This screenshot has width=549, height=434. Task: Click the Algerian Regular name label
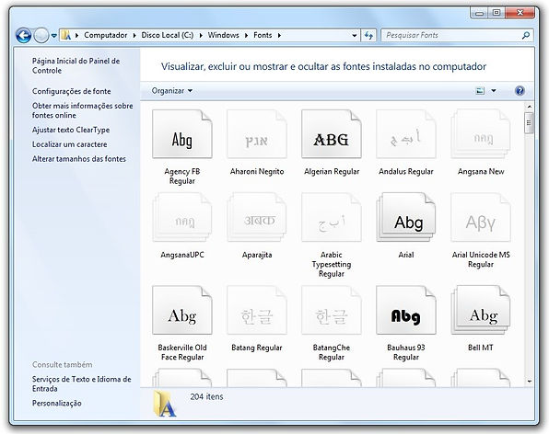click(x=332, y=172)
